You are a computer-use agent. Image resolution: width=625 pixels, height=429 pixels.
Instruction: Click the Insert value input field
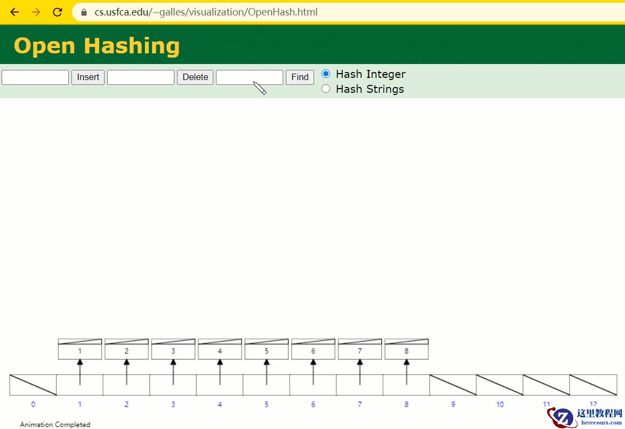[x=35, y=77]
